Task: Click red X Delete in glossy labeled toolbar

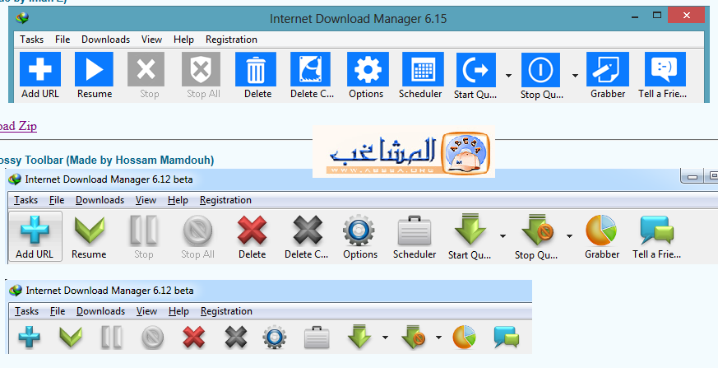Action: click(x=252, y=230)
